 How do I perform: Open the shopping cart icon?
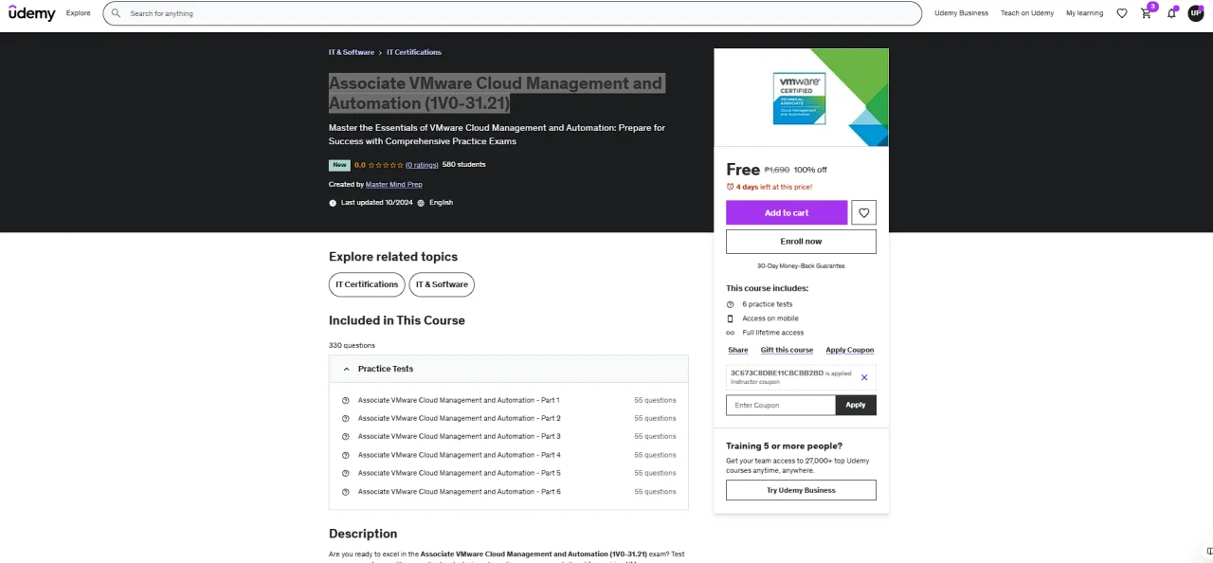(1146, 13)
